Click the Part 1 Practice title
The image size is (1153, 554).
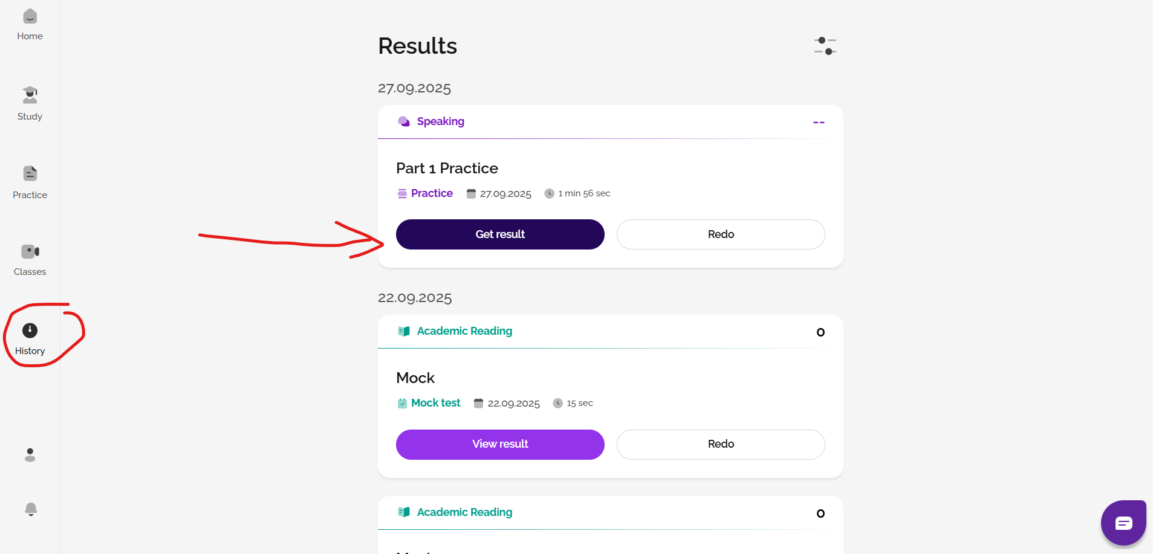pos(447,169)
